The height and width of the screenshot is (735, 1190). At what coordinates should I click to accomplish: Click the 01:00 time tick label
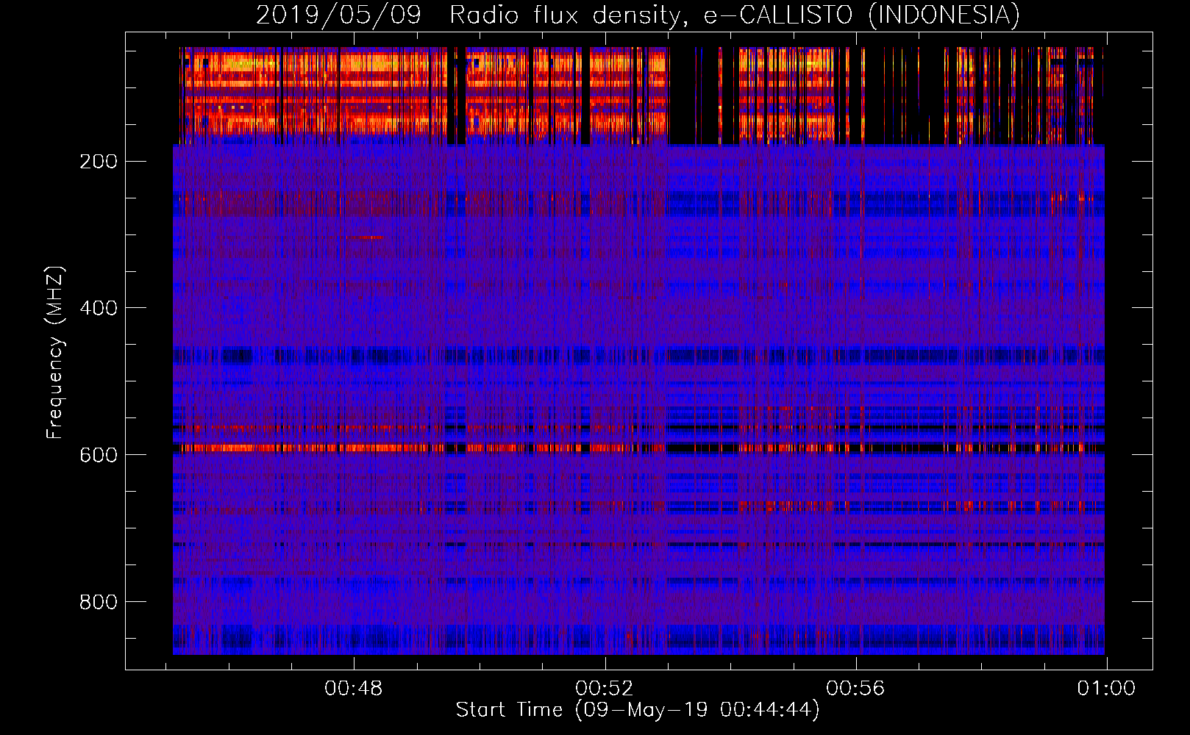1106,689
